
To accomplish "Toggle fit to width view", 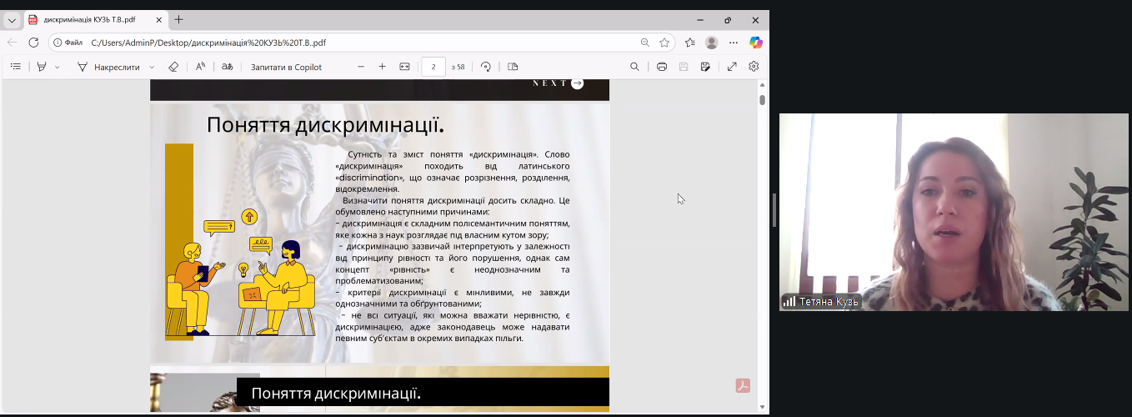I will (404, 67).
